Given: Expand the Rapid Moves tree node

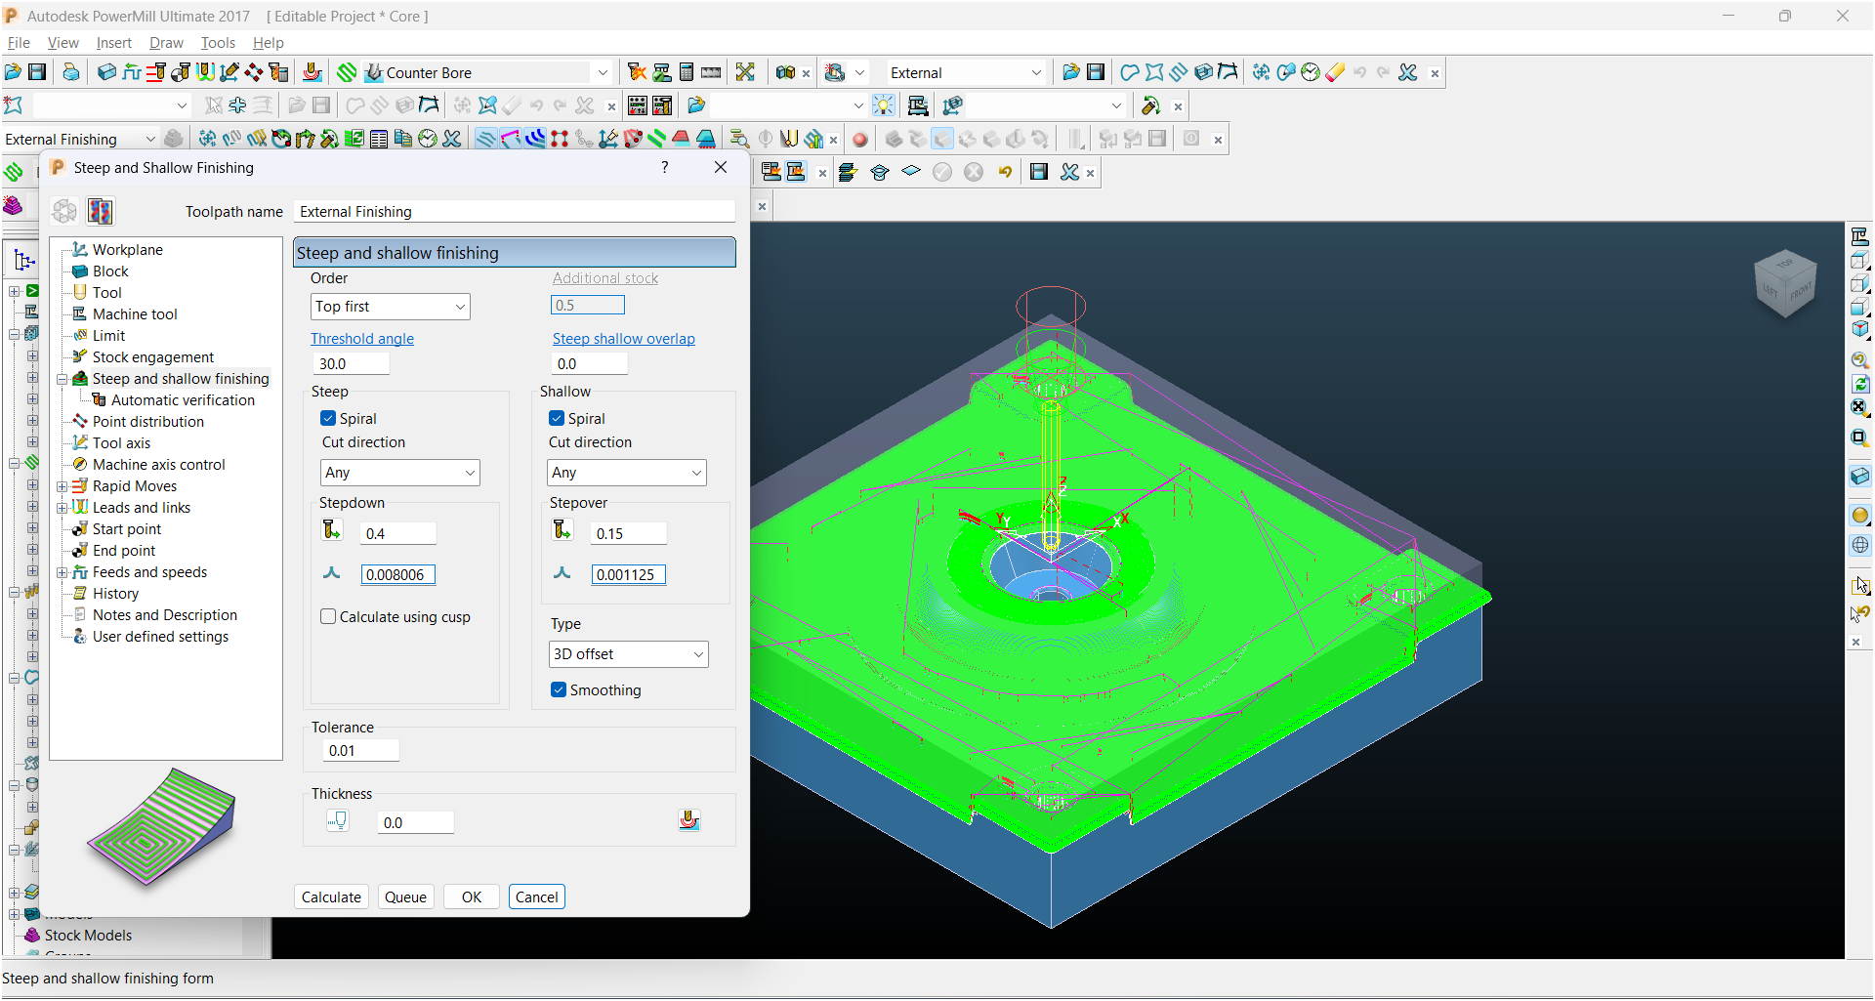Looking at the screenshot, I should (x=62, y=486).
